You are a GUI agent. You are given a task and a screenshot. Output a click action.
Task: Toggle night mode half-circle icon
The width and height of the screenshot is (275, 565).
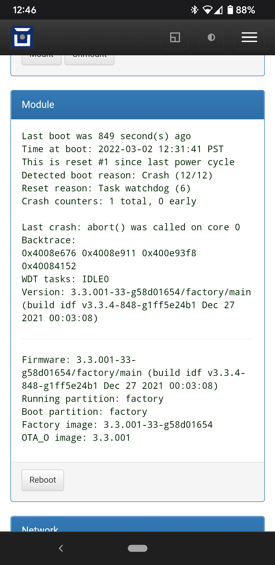[x=211, y=37]
